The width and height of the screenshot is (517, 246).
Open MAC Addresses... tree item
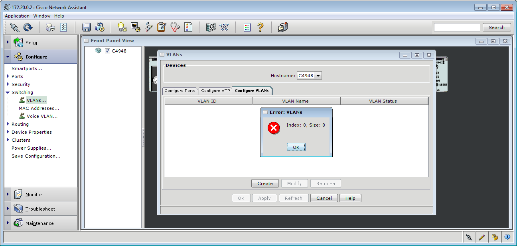click(39, 108)
